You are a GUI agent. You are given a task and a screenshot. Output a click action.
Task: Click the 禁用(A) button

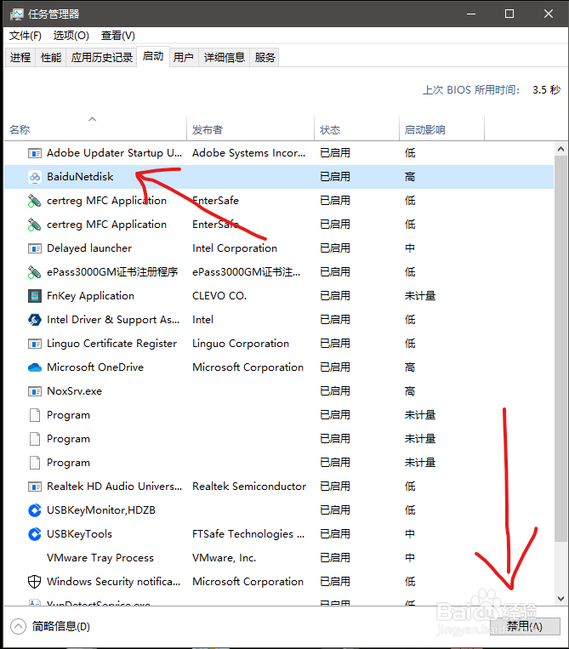[525, 627]
